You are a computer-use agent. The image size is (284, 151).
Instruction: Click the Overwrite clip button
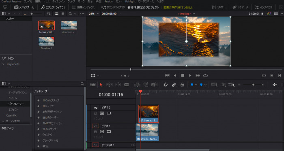point(146,85)
